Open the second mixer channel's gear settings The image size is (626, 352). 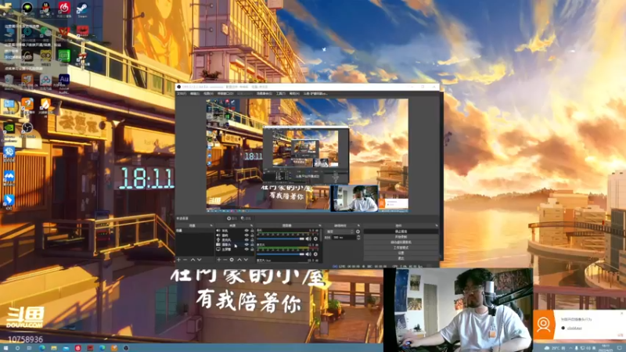point(315,254)
